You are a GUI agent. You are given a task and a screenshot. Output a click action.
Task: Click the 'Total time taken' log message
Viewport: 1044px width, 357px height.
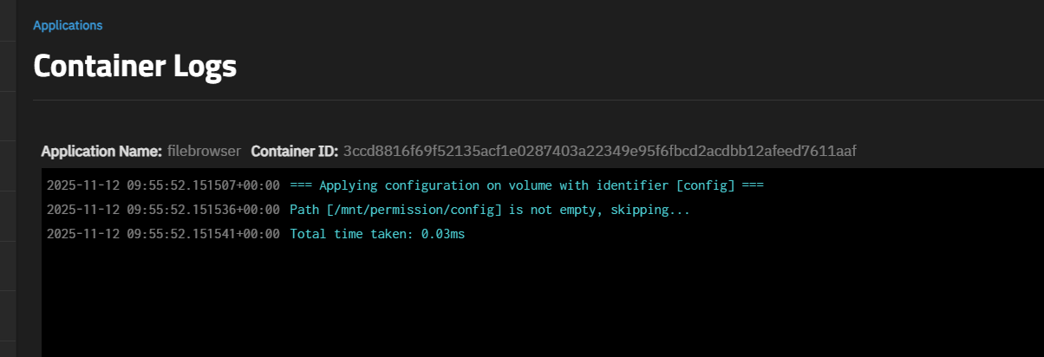point(352,234)
